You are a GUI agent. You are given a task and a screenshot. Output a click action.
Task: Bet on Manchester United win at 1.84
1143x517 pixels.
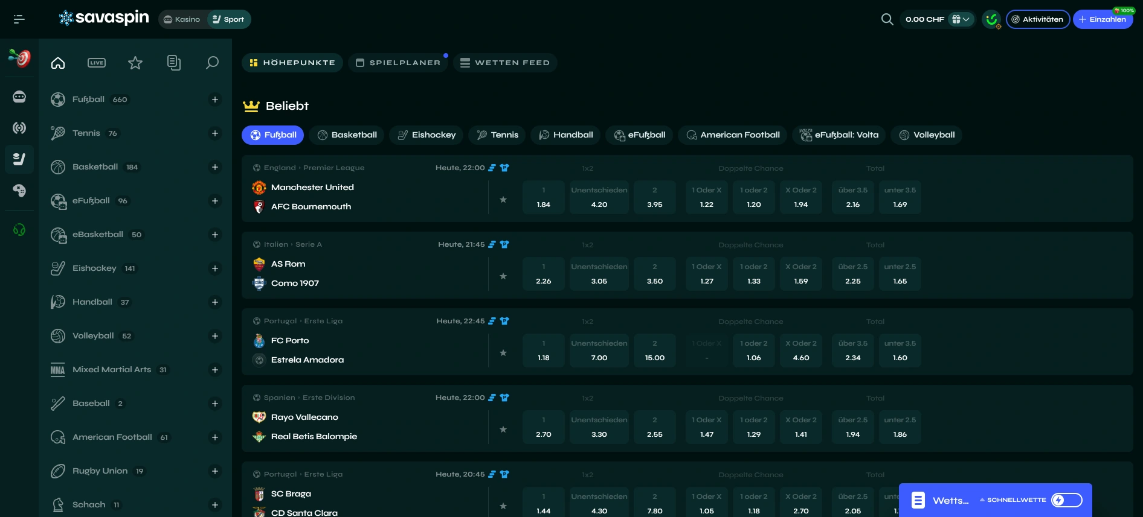tap(544, 198)
